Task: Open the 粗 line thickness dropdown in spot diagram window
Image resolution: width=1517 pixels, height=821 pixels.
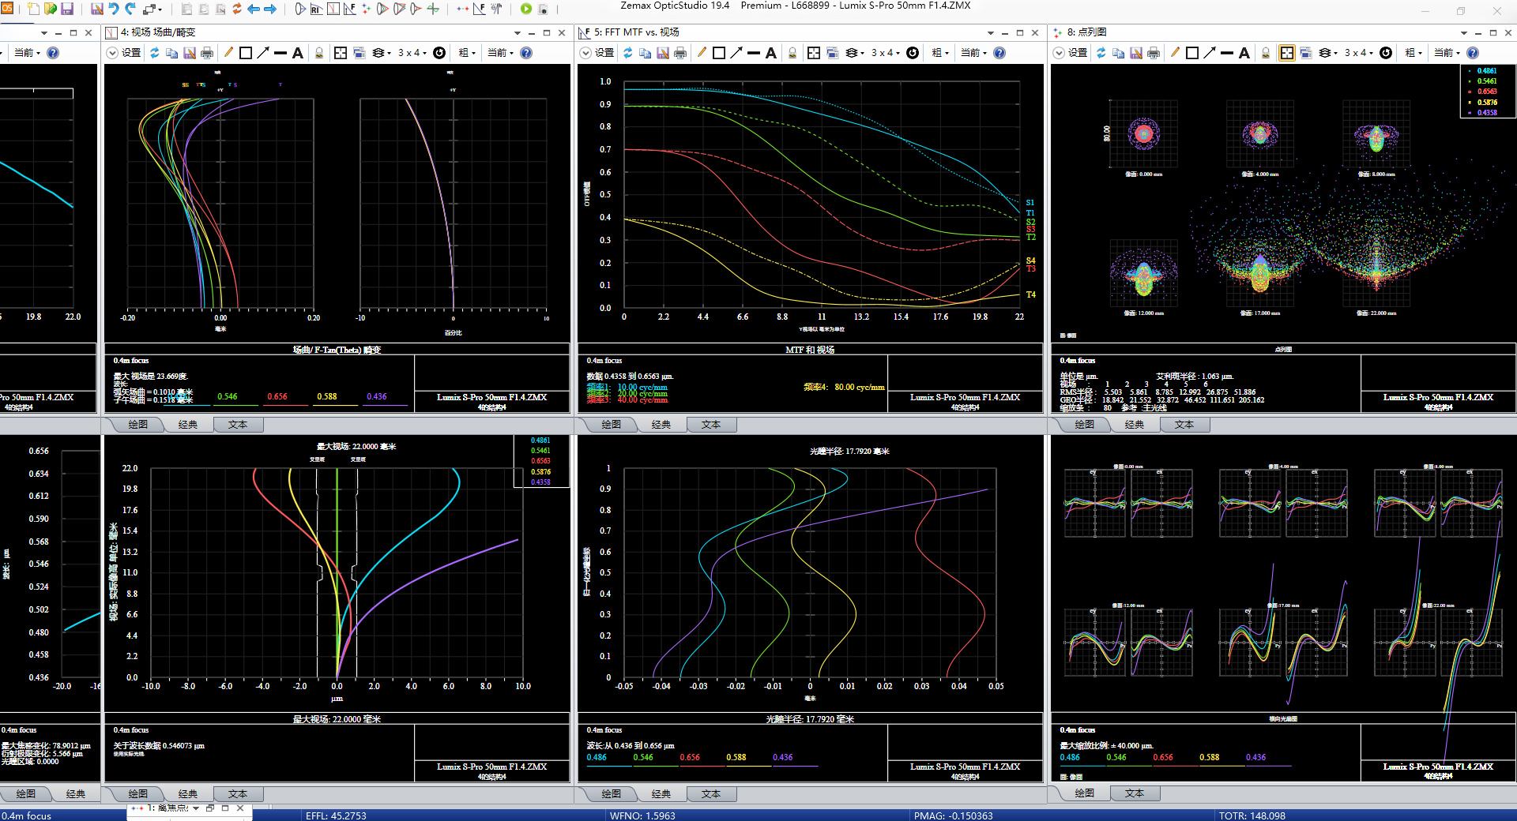Action: pos(1413,53)
